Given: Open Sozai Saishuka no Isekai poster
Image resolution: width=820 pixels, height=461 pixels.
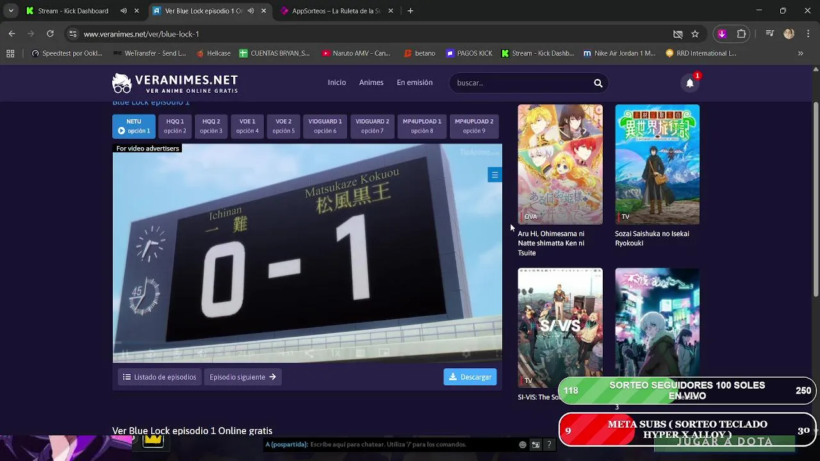Looking at the screenshot, I should point(657,165).
